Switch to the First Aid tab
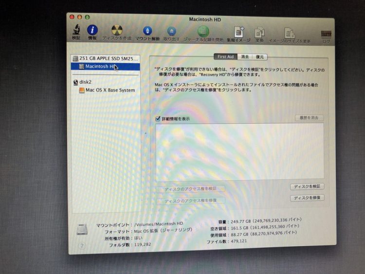The image size is (365, 274). pyautogui.click(x=225, y=56)
